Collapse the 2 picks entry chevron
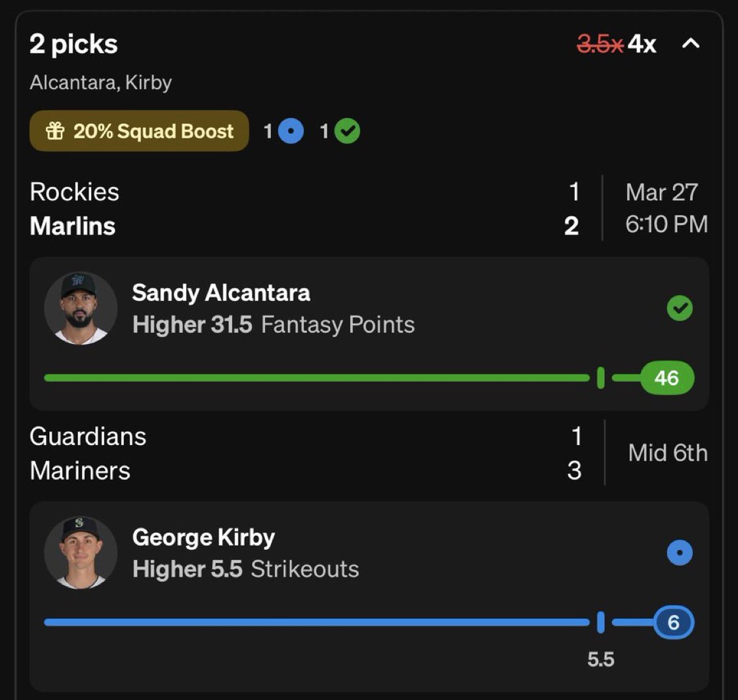Screen dimensions: 738x700 pyautogui.click(x=691, y=44)
